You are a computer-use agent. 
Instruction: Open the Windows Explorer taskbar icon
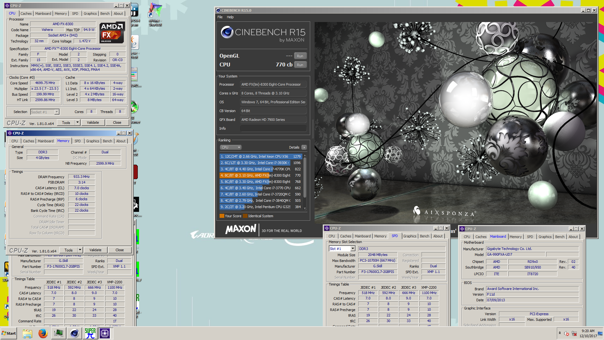pos(27,333)
